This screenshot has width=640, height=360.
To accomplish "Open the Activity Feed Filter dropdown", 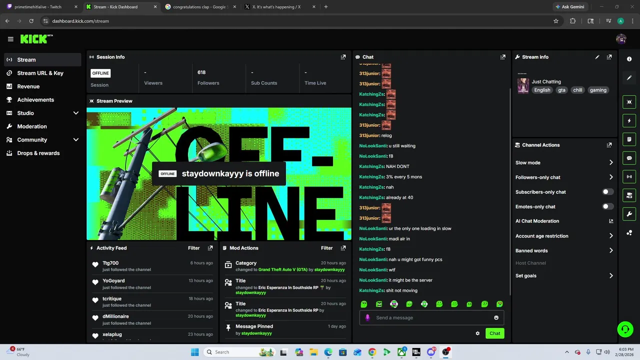I will [193, 248].
